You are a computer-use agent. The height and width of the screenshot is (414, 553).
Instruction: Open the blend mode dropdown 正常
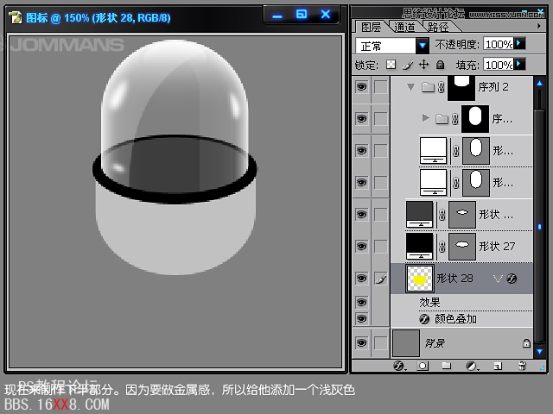tap(423, 45)
